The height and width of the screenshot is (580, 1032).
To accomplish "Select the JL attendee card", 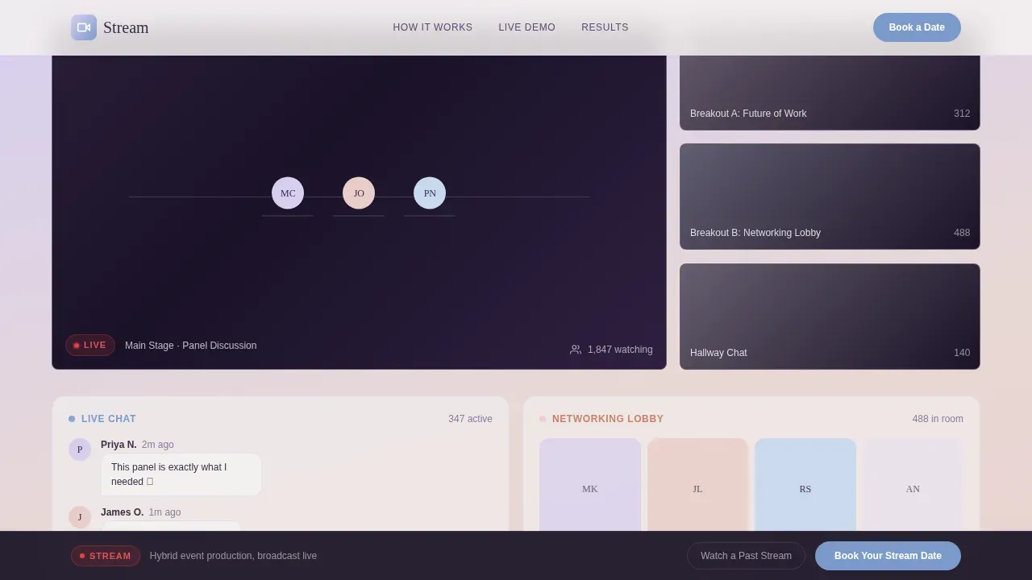I will point(697,485).
